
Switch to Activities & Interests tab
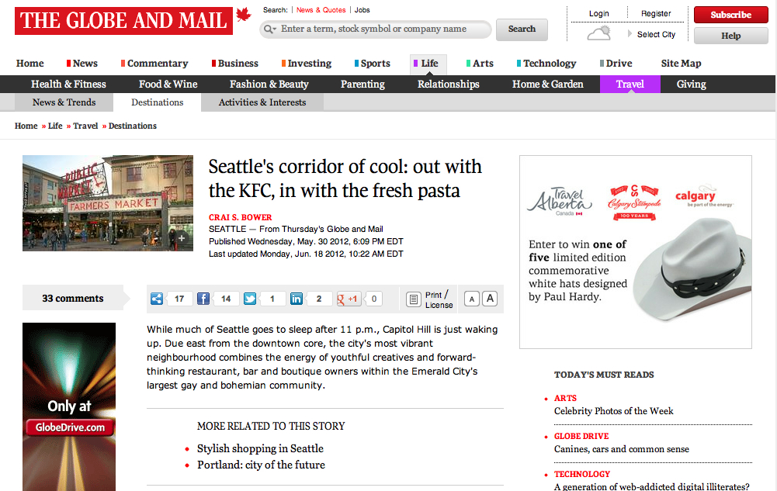(x=262, y=102)
